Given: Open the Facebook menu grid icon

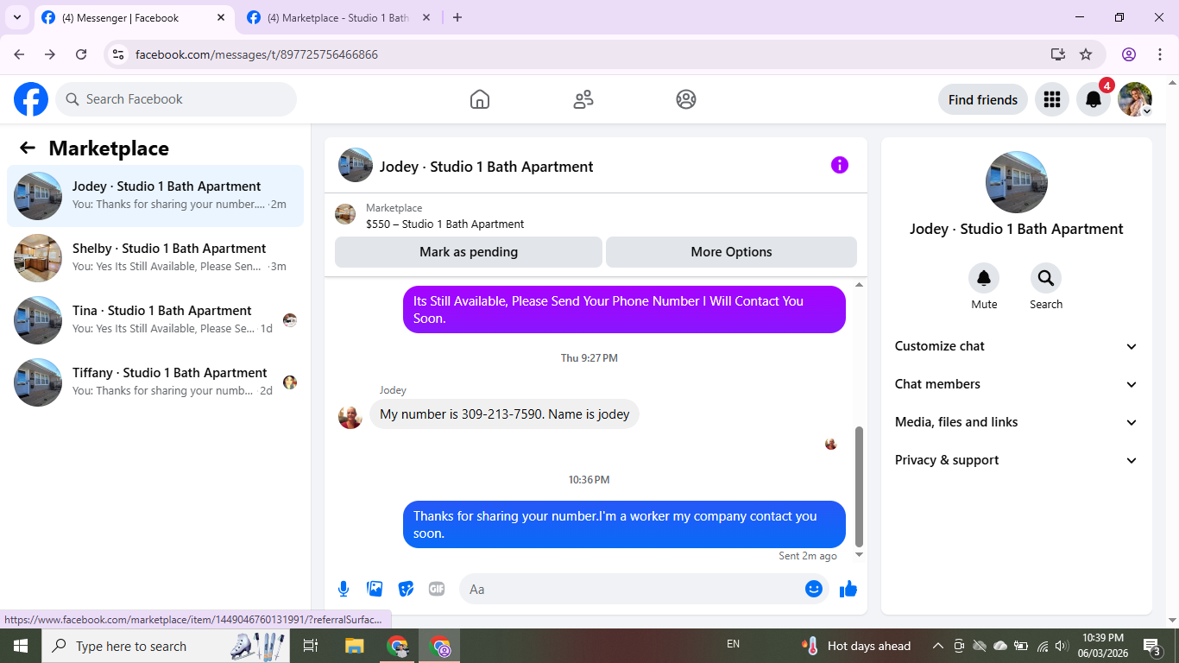Looking at the screenshot, I should (x=1051, y=99).
